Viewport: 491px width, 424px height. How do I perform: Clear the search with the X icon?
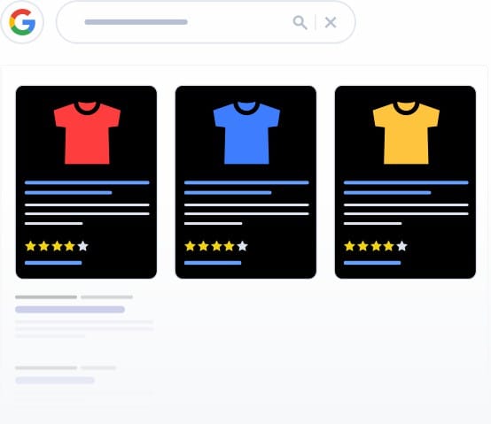(331, 22)
